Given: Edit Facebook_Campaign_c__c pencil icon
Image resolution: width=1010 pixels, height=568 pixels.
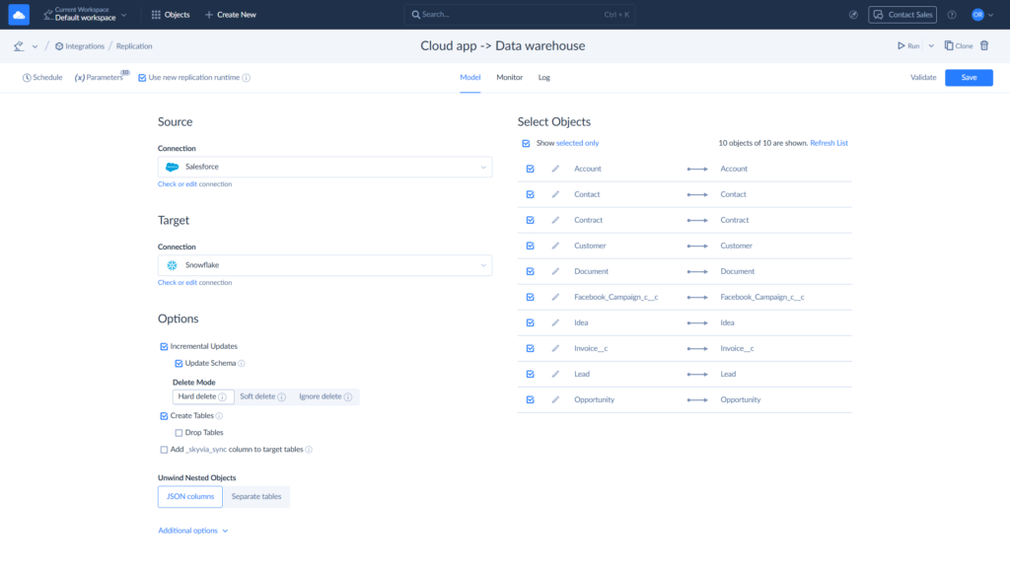Looking at the screenshot, I should (x=555, y=297).
